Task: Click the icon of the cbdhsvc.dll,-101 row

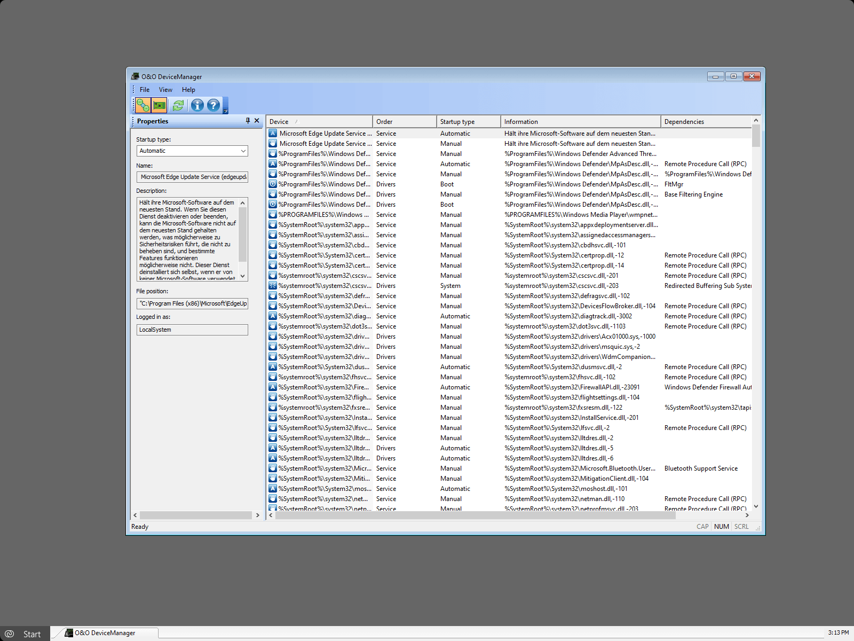Action: (x=273, y=245)
